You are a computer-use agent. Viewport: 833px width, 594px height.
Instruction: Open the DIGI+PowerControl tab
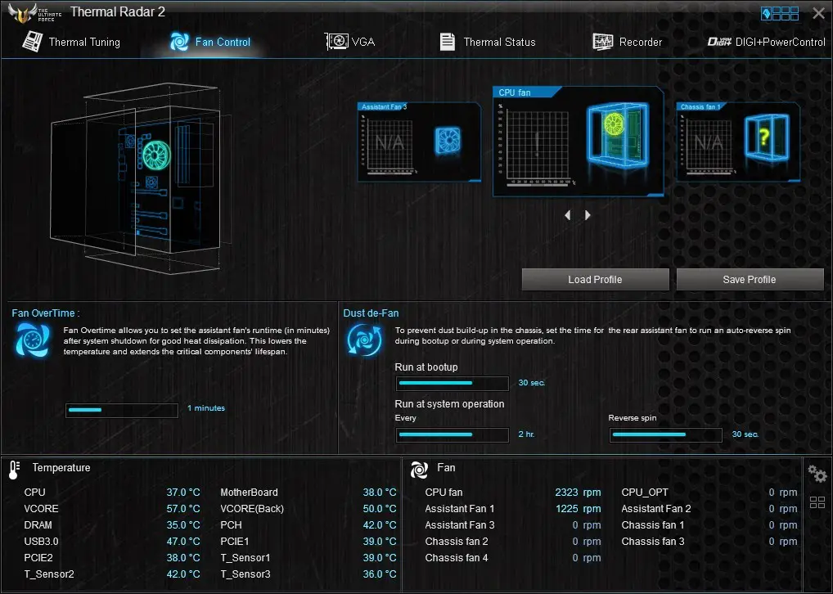tap(766, 42)
